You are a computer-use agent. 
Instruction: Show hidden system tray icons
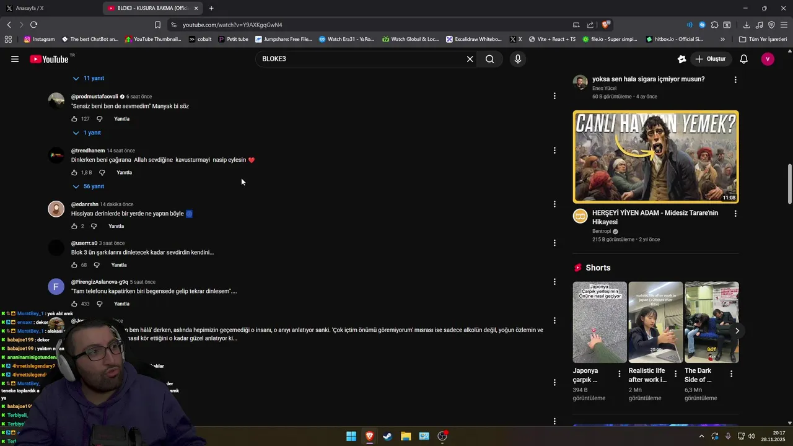point(701,436)
